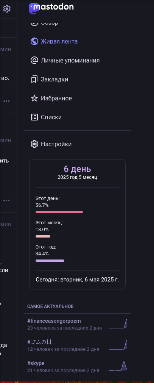This screenshot has height=383, width=154.
Task: Click the pink Этот день progress bar
Action: [x=59, y=212]
